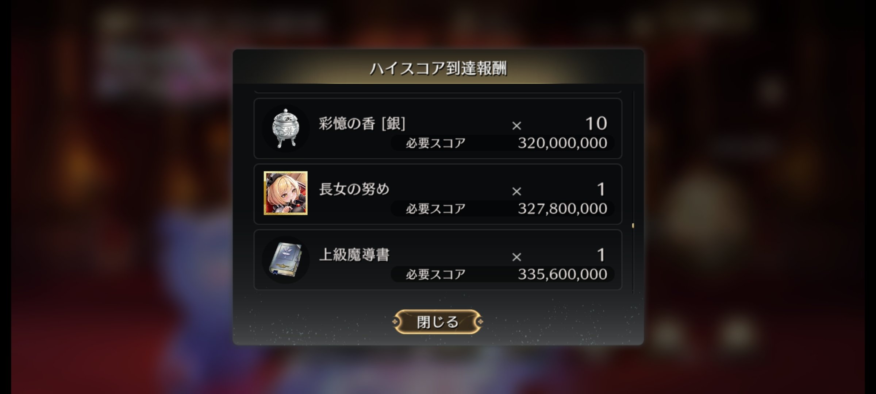Tap the × multiplier beside 彩憶の香 [銀]
The width and height of the screenshot is (876, 394).
[x=516, y=125]
